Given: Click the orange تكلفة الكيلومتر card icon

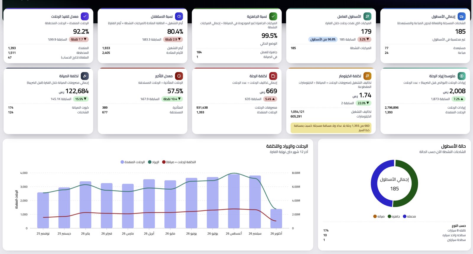Looking at the screenshot, I should (x=367, y=76).
